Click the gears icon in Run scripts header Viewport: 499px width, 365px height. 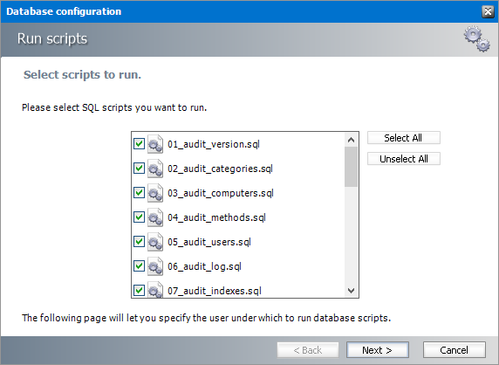[476, 38]
